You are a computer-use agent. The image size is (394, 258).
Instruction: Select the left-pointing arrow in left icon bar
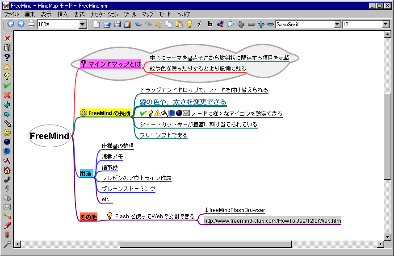[x=7, y=104]
